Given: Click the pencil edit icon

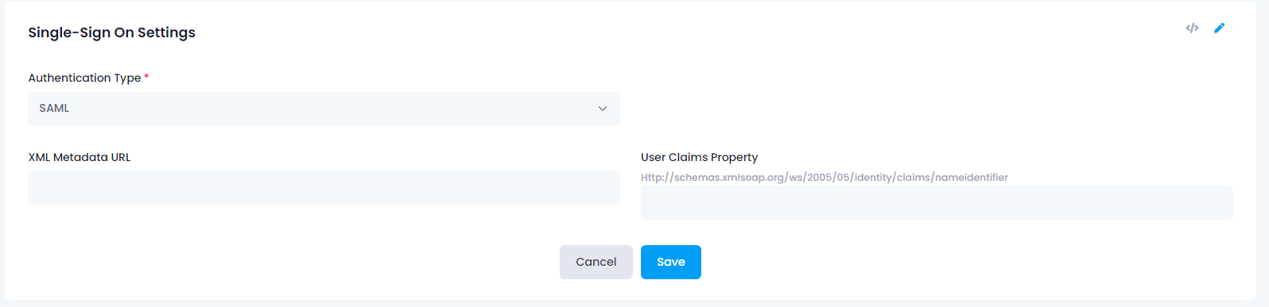Looking at the screenshot, I should pyautogui.click(x=1219, y=28).
